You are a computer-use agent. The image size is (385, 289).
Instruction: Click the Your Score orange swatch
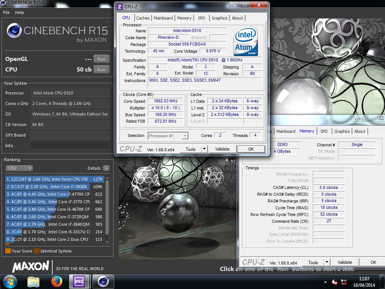pos(8,251)
